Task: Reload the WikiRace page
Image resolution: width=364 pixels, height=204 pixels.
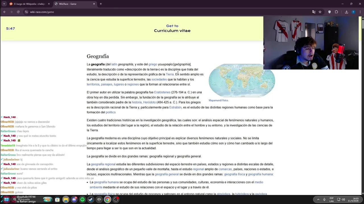Action: pos(18,12)
